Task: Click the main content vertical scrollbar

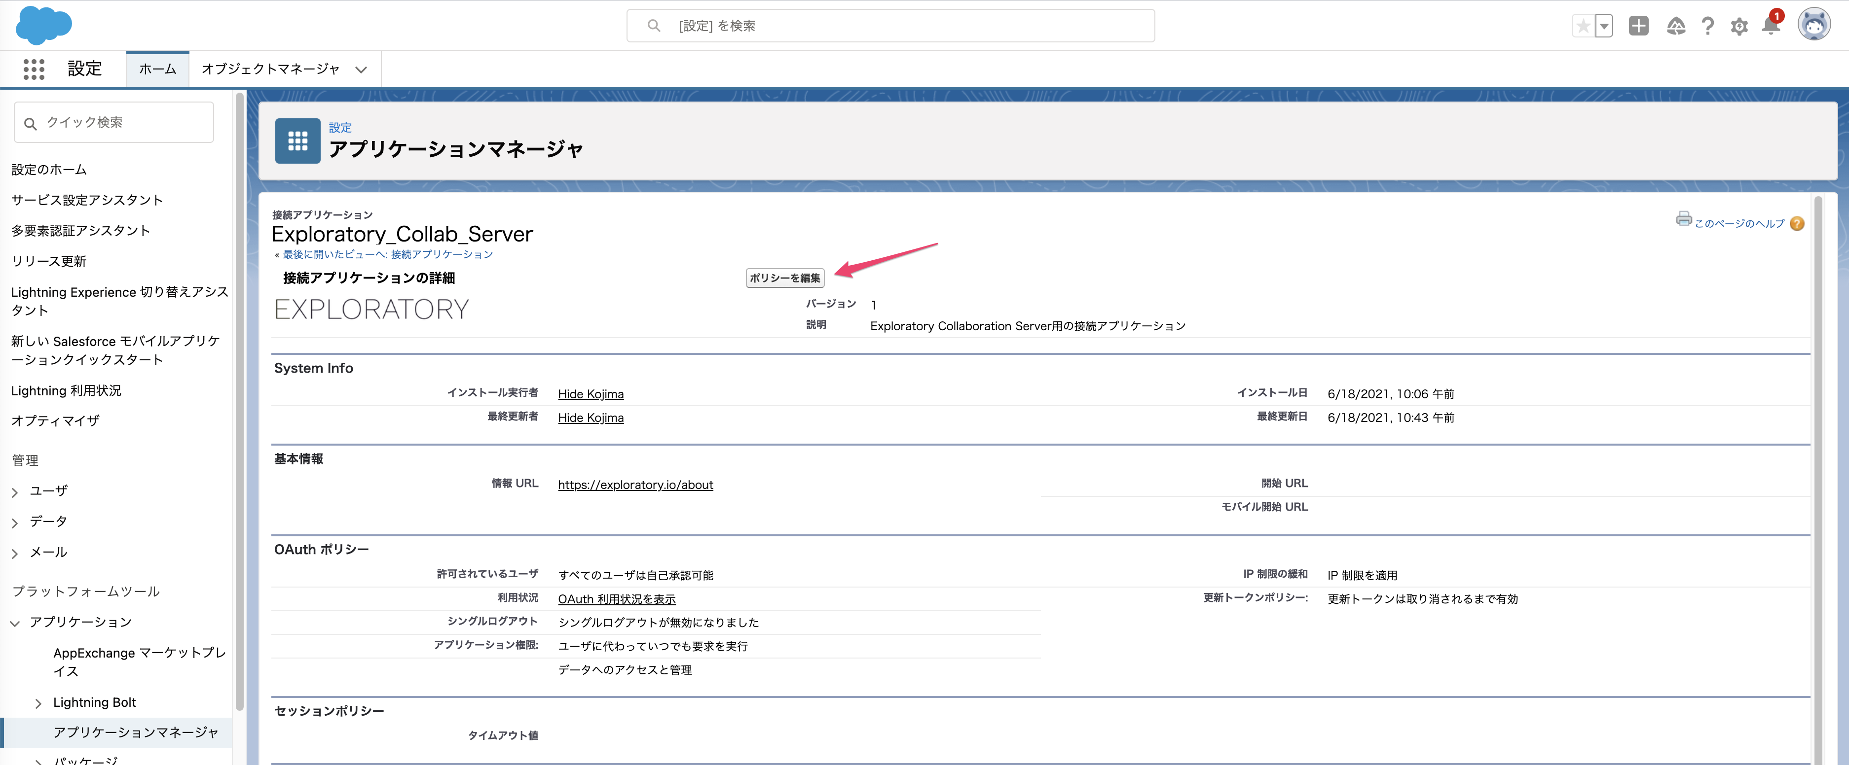Action: pyautogui.click(x=1817, y=481)
